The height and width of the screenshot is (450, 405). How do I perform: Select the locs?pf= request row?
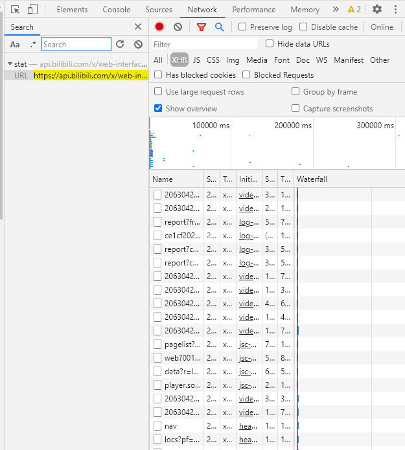tap(277, 440)
